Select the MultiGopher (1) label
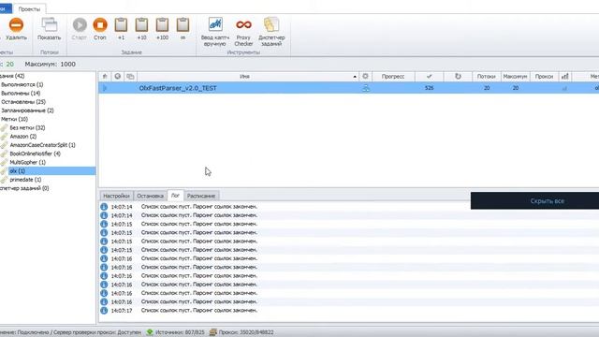Image resolution: width=599 pixels, height=337 pixels. 27,162
